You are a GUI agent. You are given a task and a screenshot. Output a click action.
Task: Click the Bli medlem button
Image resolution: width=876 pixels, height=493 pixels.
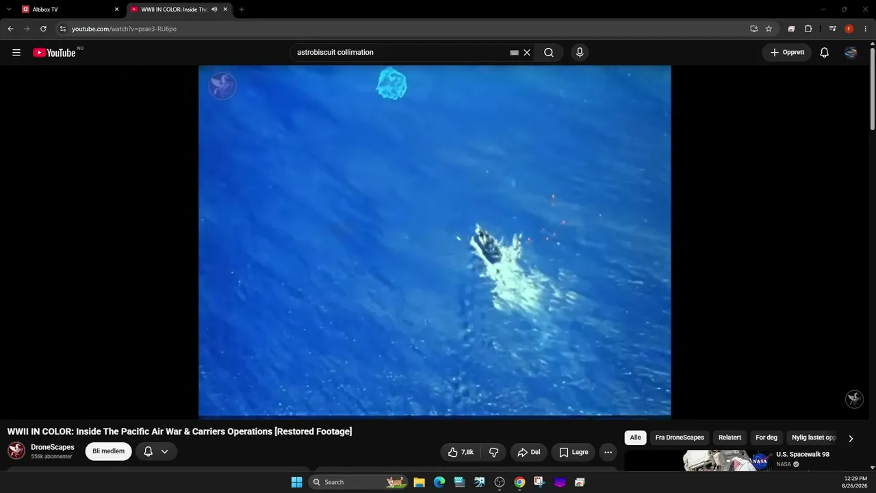[x=108, y=452]
